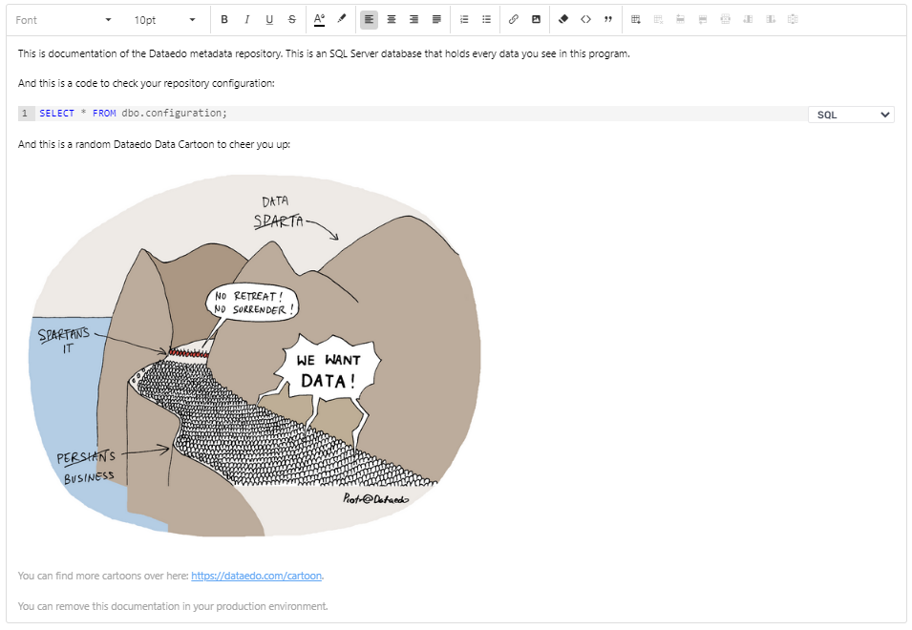Toggle bold formatting
The width and height of the screenshot is (912, 630).
pos(224,19)
